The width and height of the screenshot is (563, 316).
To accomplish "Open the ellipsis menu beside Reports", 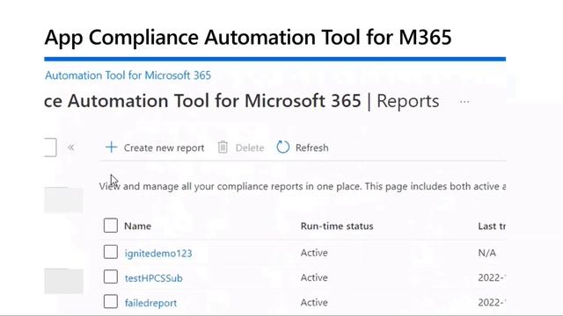I will (x=464, y=102).
